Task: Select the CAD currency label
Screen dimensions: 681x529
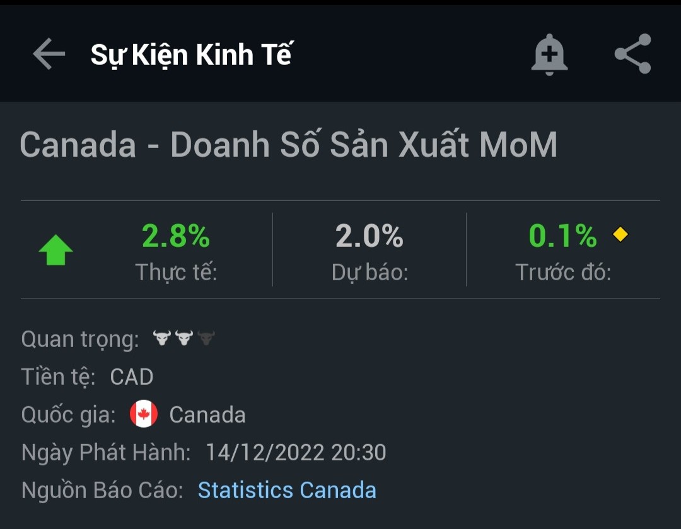Action: [132, 376]
